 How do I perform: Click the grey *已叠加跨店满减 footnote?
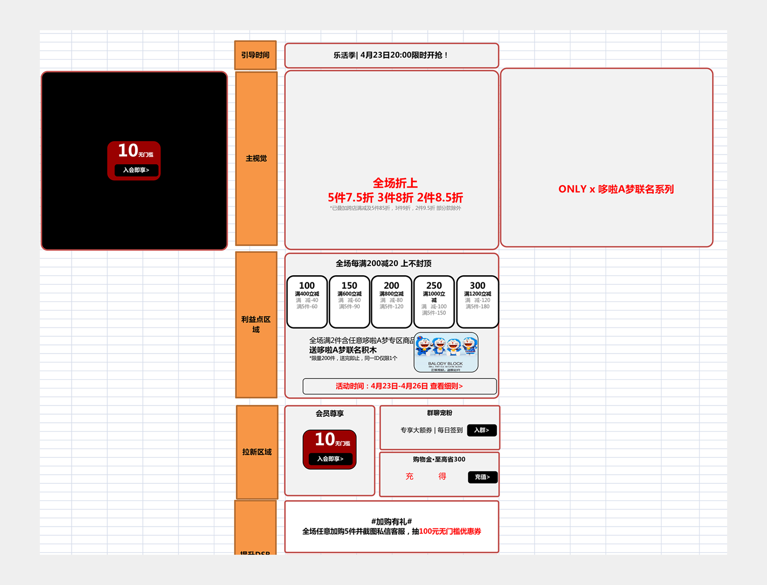pyautogui.click(x=395, y=208)
